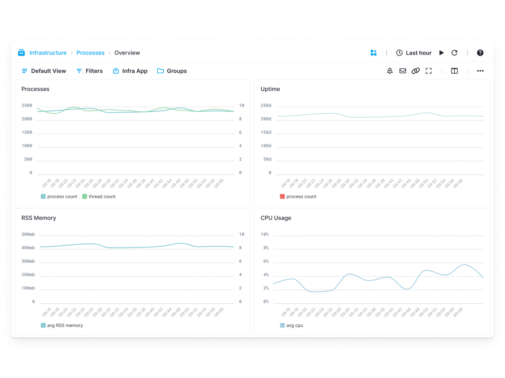This screenshot has height=378, width=505.
Task: Open the help question mark icon
Action: click(x=480, y=53)
